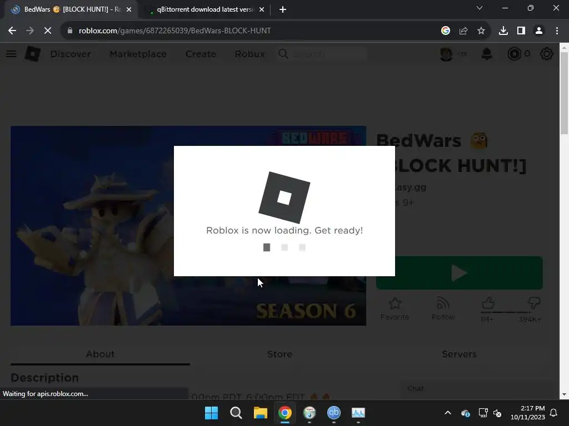Go to Discover in Roblox navbar

[x=71, y=54]
